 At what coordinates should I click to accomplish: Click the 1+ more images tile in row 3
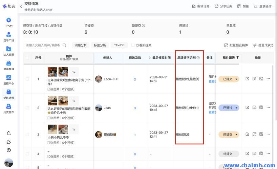pyautogui.click(x=74, y=129)
